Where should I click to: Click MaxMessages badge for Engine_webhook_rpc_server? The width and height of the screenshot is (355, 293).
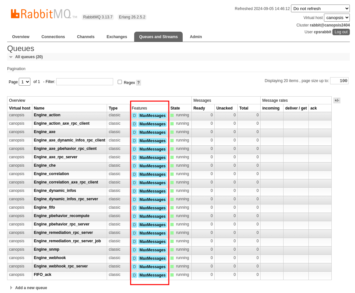[x=152, y=267]
